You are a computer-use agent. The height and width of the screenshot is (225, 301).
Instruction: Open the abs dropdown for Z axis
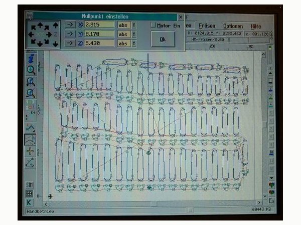[133, 43]
